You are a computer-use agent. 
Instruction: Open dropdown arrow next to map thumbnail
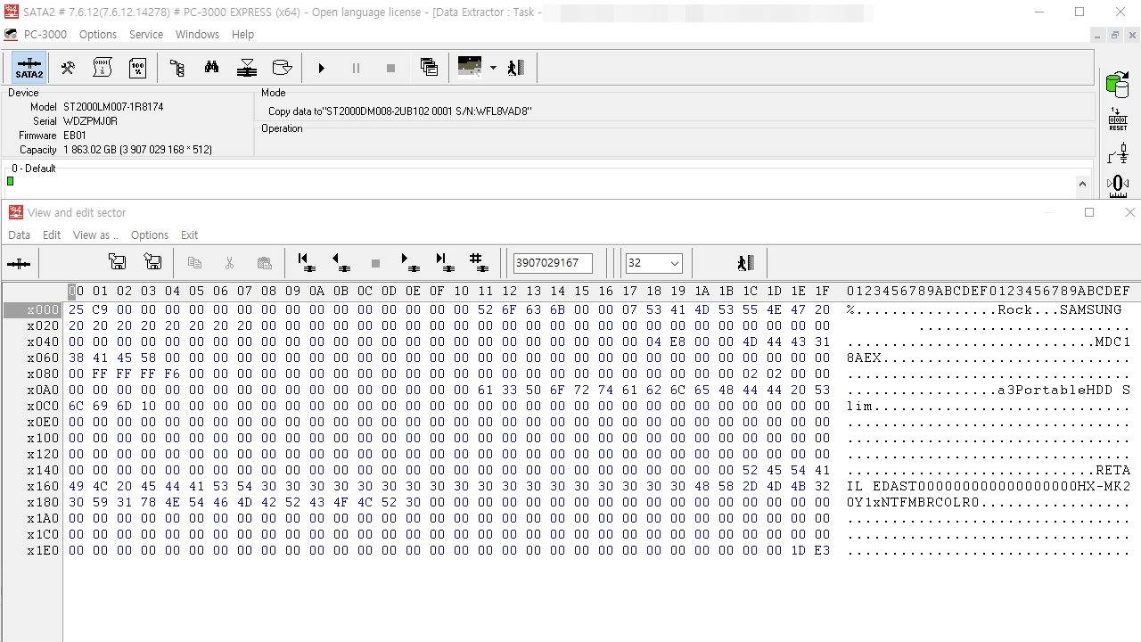click(x=492, y=68)
